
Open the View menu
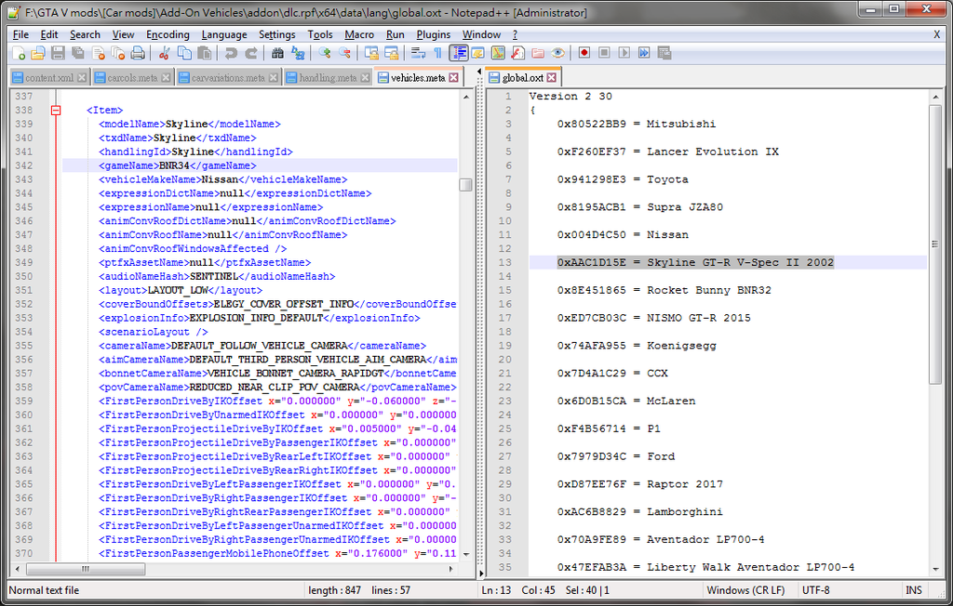(x=123, y=34)
